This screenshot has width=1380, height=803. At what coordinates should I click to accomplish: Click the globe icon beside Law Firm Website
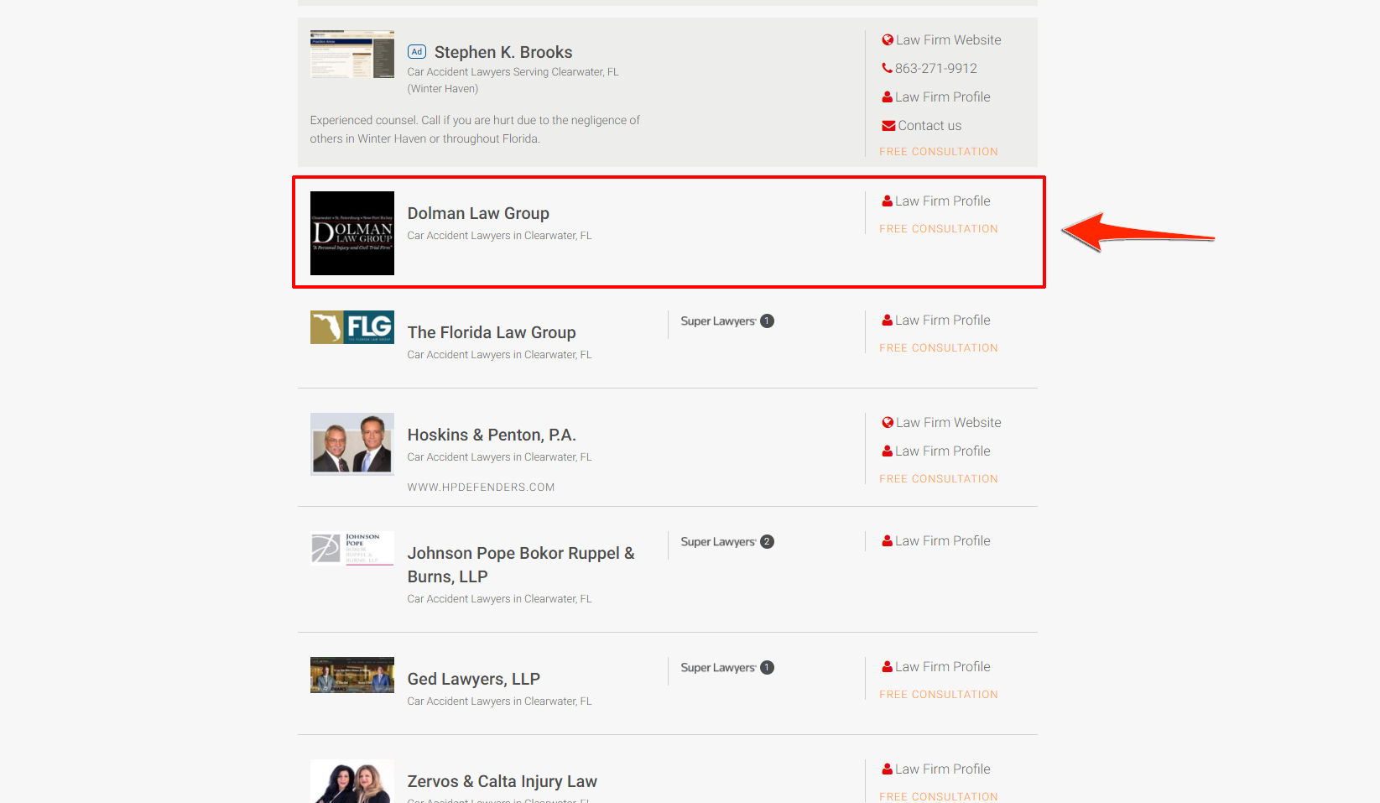point(888,39)
